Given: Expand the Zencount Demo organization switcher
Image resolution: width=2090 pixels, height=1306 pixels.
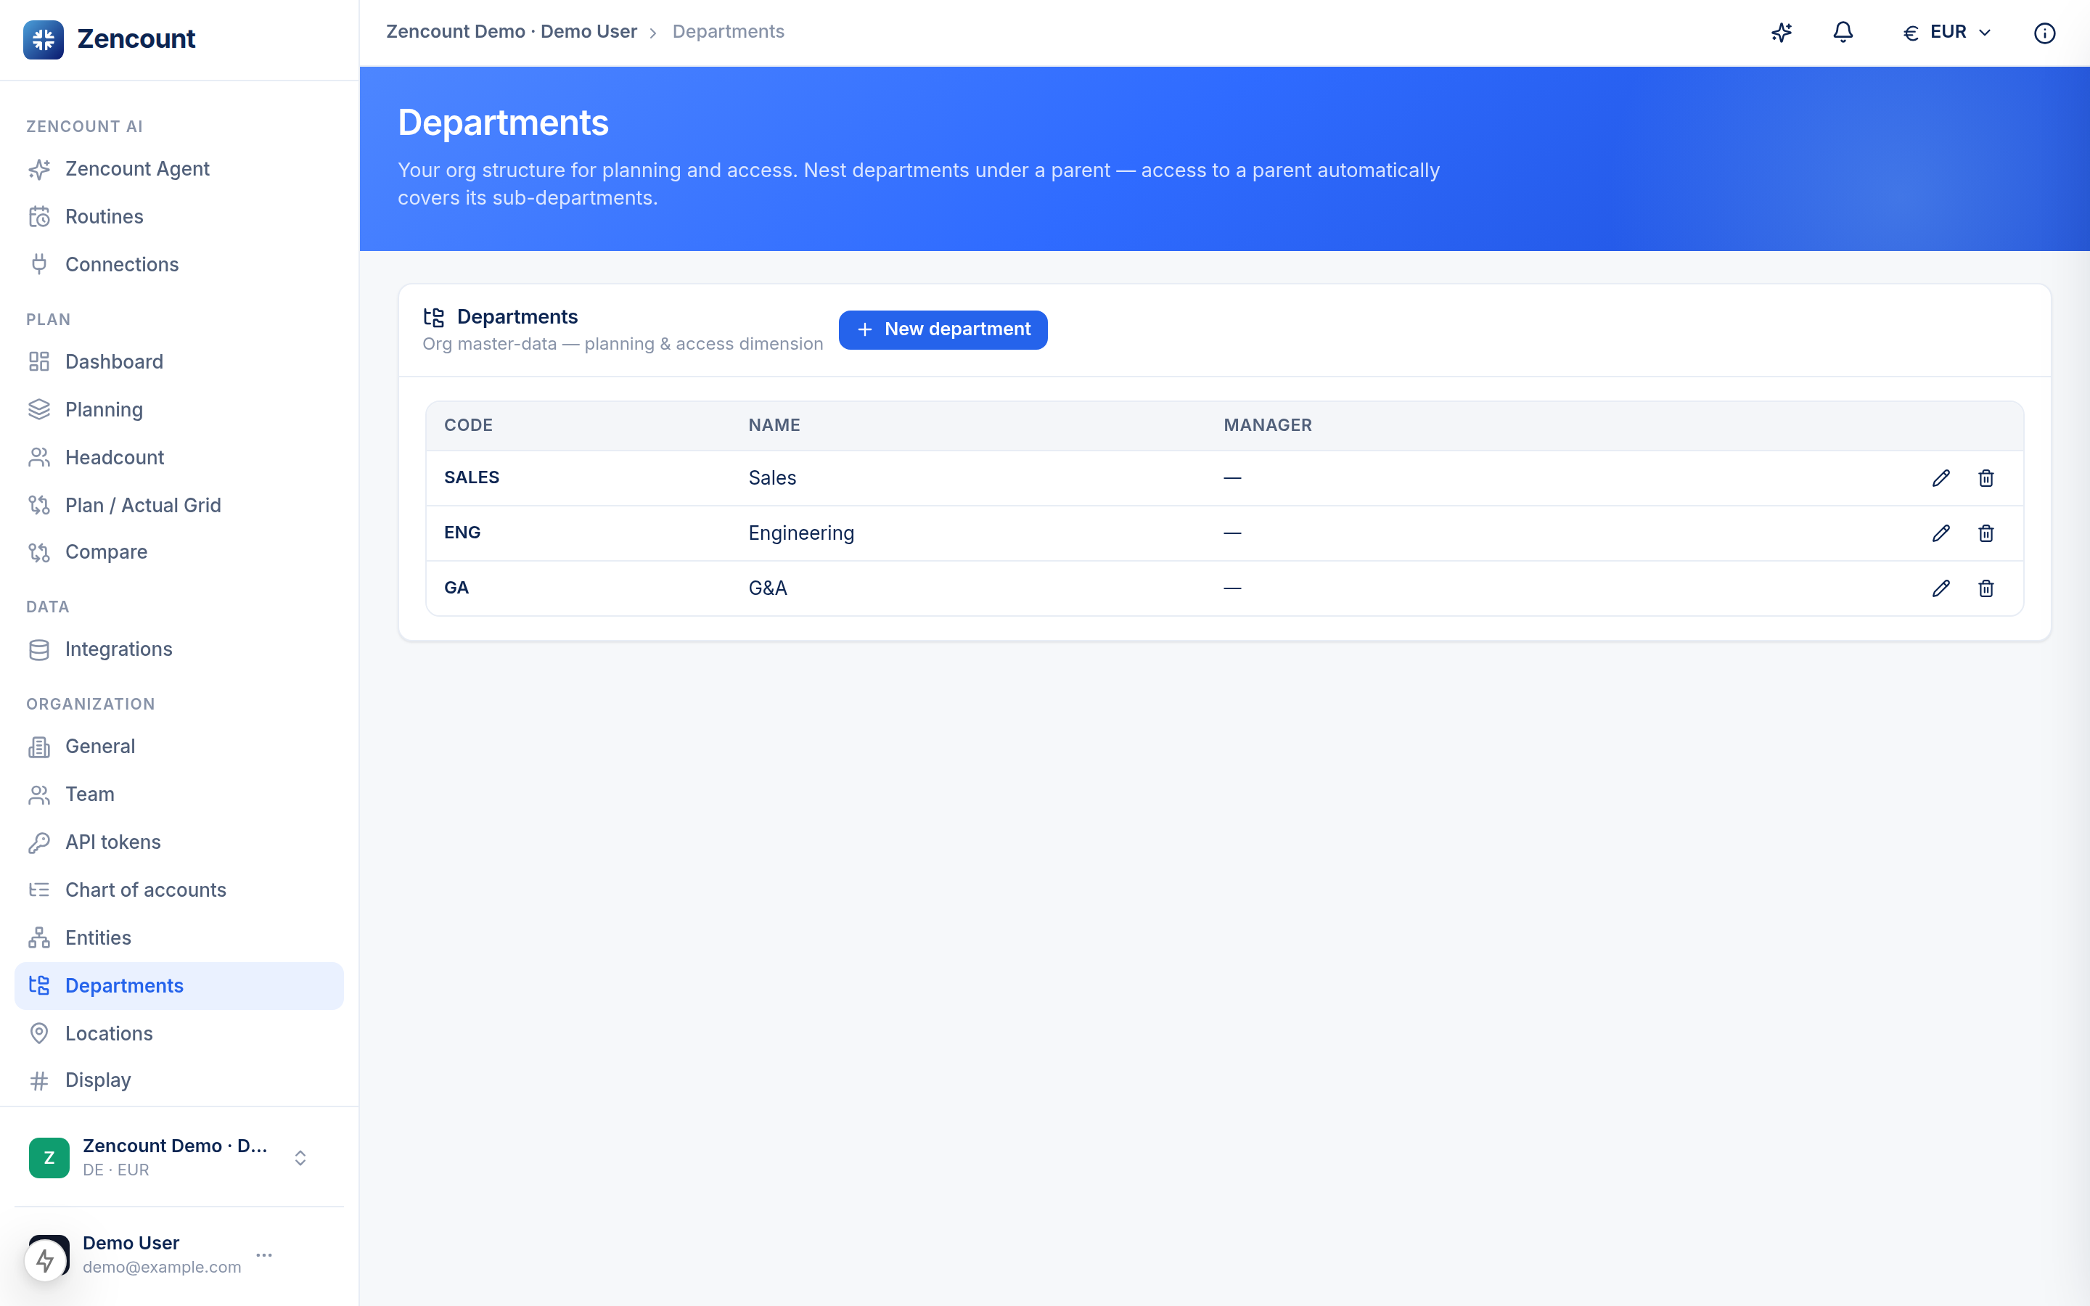Looking at the screenshot, I should pyautogui.click(x=300, y=1158).
